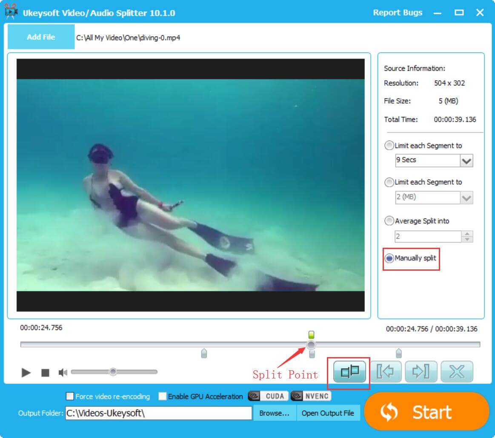Open the 2 (MB) size dropdown
The height and width of the screenshot is (438, 495).
[x=467, y=197]
